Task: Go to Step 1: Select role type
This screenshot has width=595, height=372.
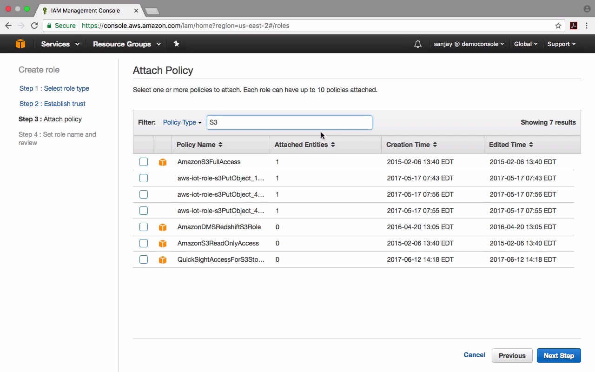Action: [x=54, y=88]
